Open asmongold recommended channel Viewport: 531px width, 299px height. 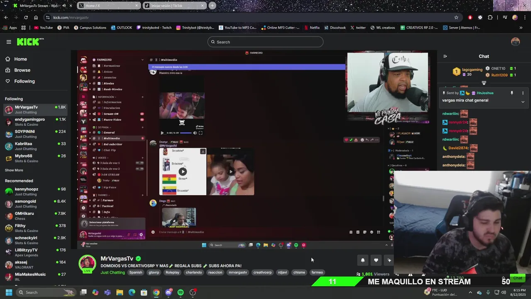tap(35, 203)
